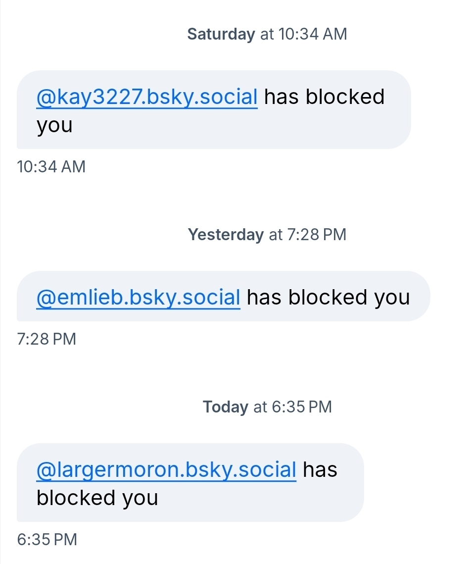469x564 pixels.
Task: Select the bold "Yesterday" date header word
Action: pos(226,234)
